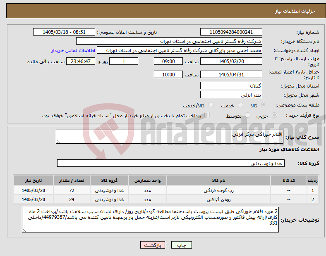The image size is (326, 256).
Task: Click the رب گوجه فرنگی item name cell
Action: click(x=218, y=190)
